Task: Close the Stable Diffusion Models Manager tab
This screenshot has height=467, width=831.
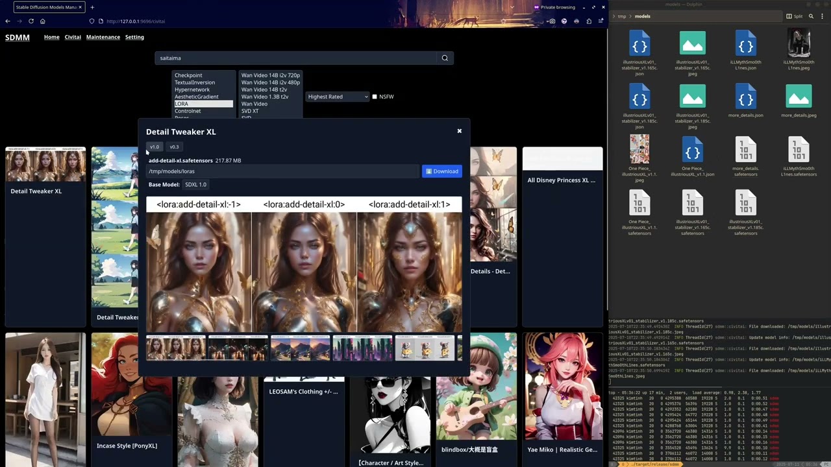Action: pos(80,7)
